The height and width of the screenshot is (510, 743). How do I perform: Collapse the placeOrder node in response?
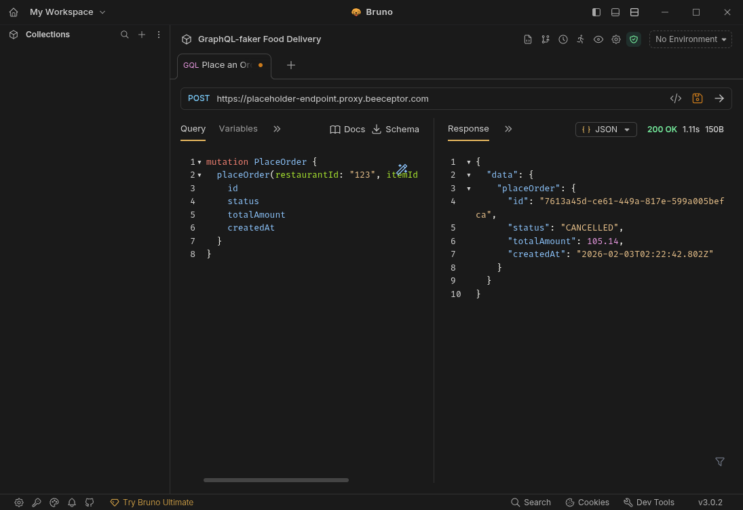(x=468, y=189)
